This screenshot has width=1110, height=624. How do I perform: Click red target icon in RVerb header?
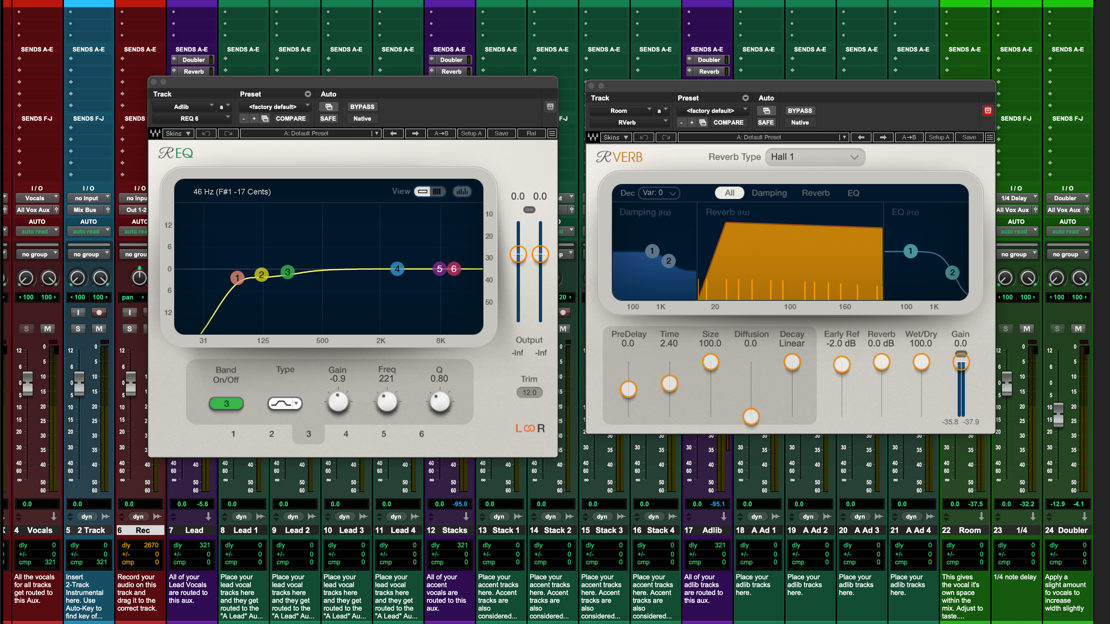[988, 111]
